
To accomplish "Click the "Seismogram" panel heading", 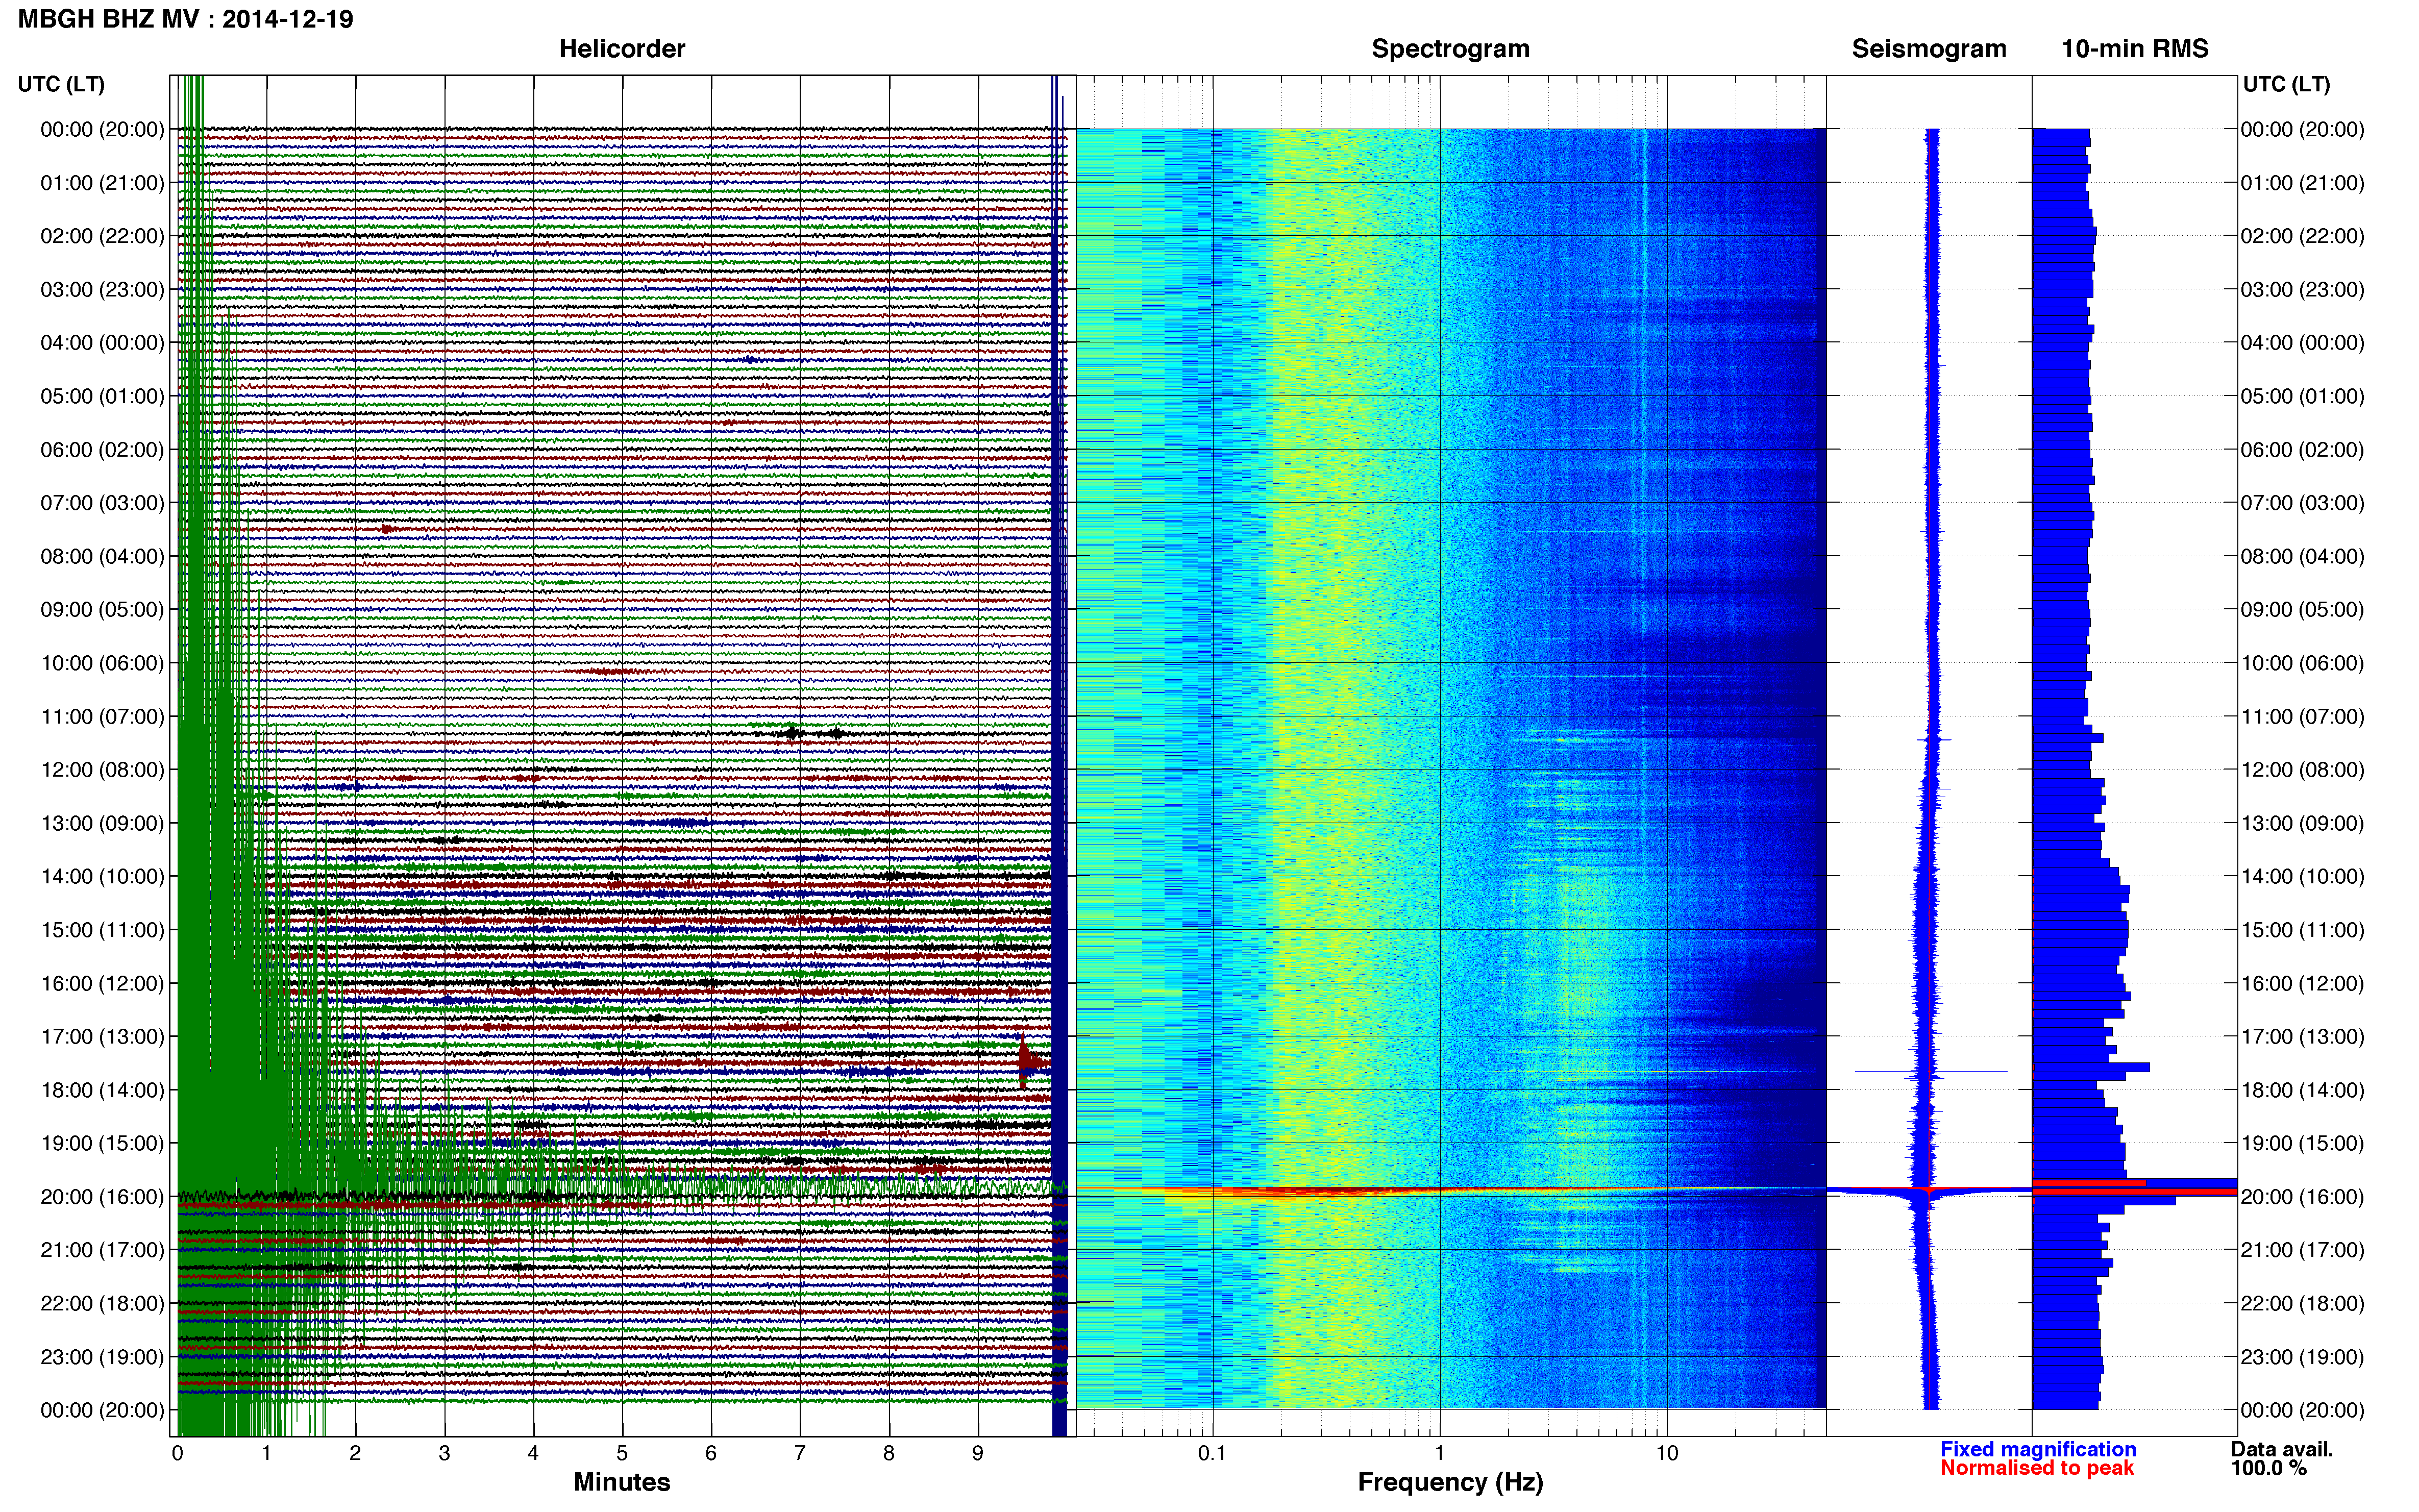I will pos(1929,49).
